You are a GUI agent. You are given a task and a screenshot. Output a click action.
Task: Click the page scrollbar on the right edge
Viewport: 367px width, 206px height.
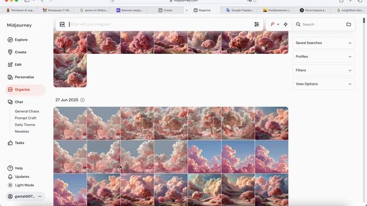coord(364,21)
